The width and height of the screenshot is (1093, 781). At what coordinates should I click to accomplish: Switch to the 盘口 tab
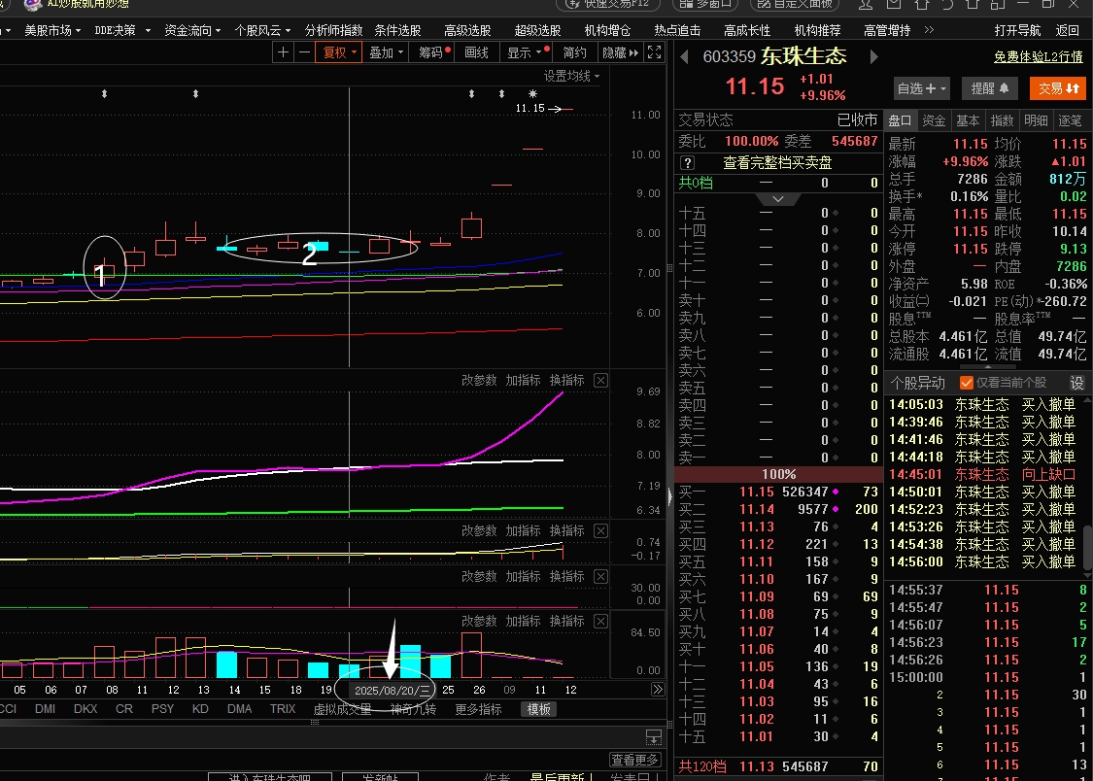(900, 120)
